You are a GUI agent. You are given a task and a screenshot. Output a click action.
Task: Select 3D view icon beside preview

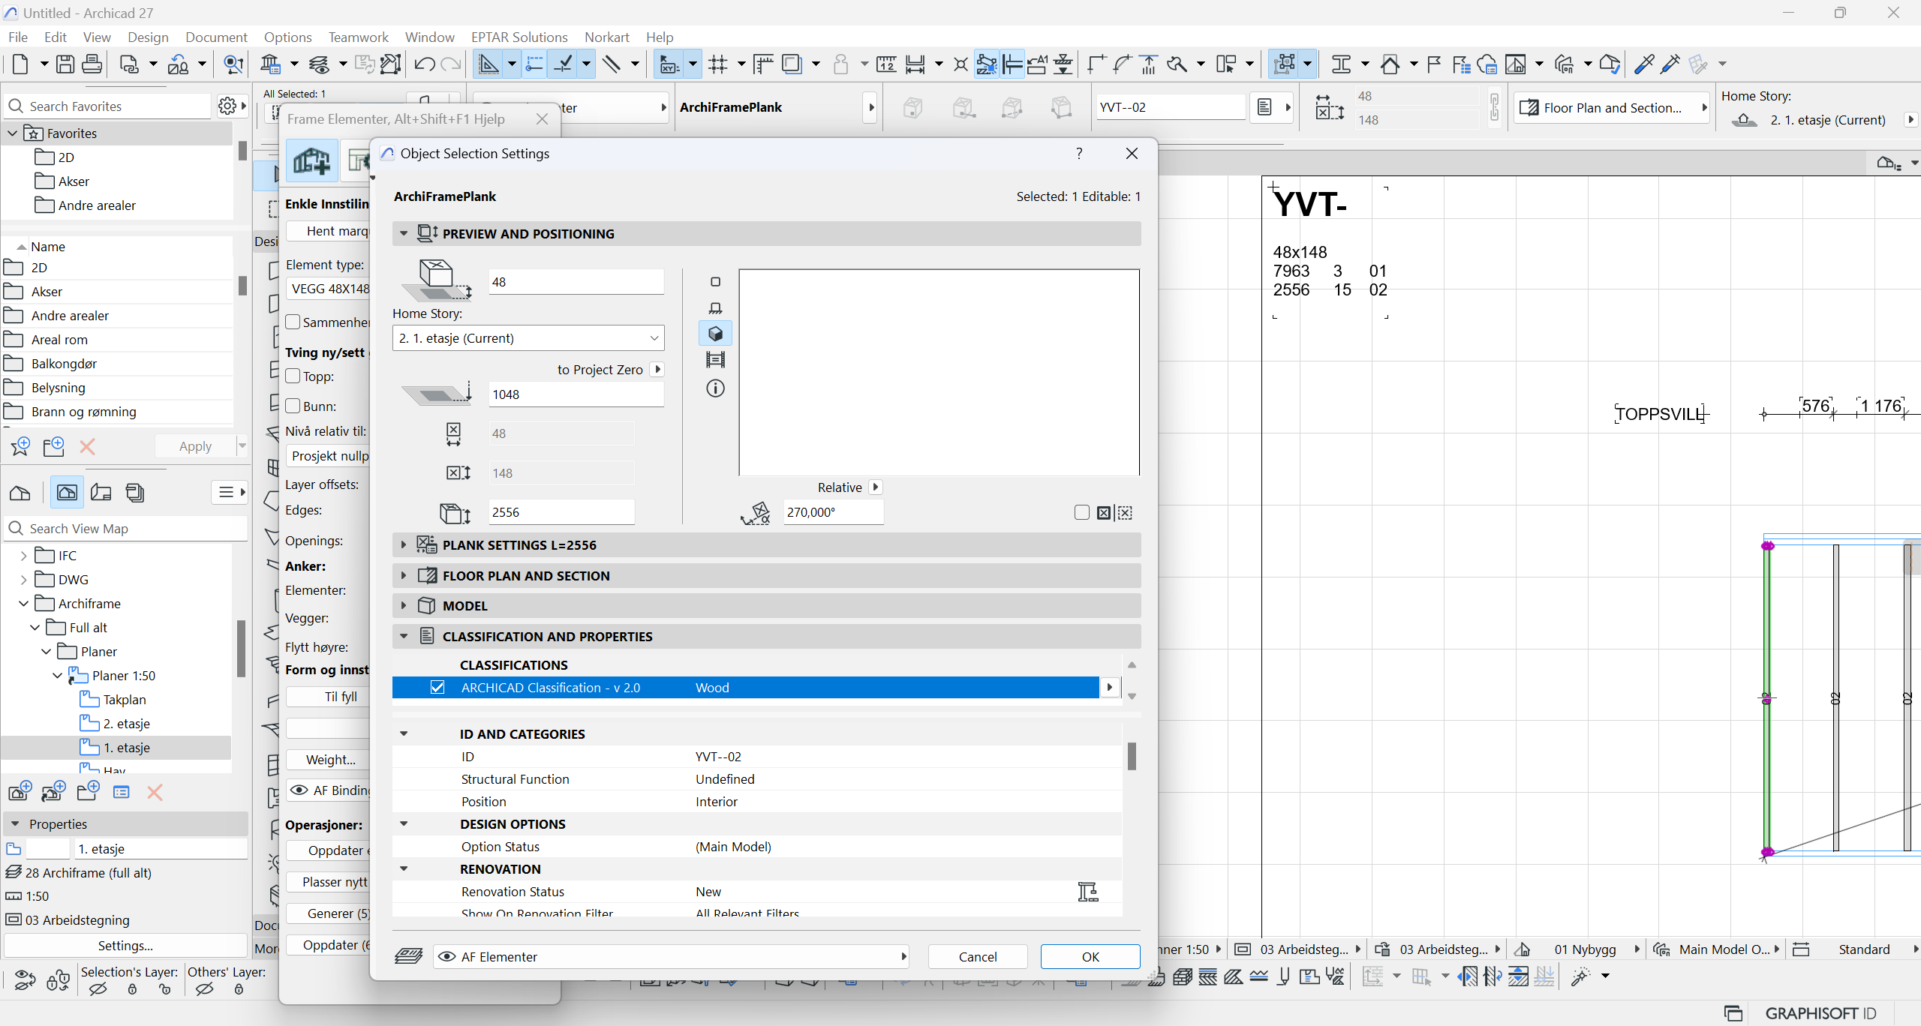pyautogui.click(x=715, y=334)
